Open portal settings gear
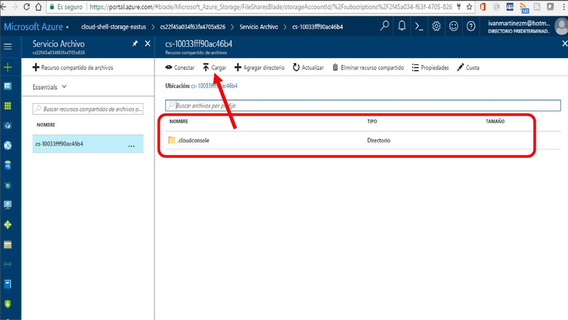Viewport: 568px width, 320px height. [x=436, y=26]
